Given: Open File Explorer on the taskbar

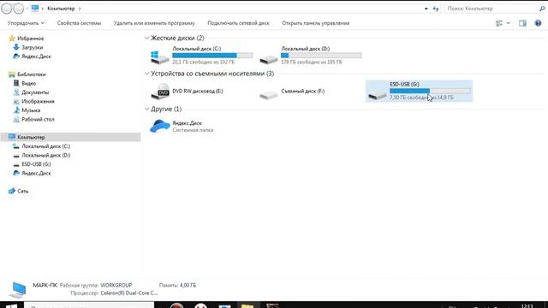Looking at the screenshot, I should 247,305.
